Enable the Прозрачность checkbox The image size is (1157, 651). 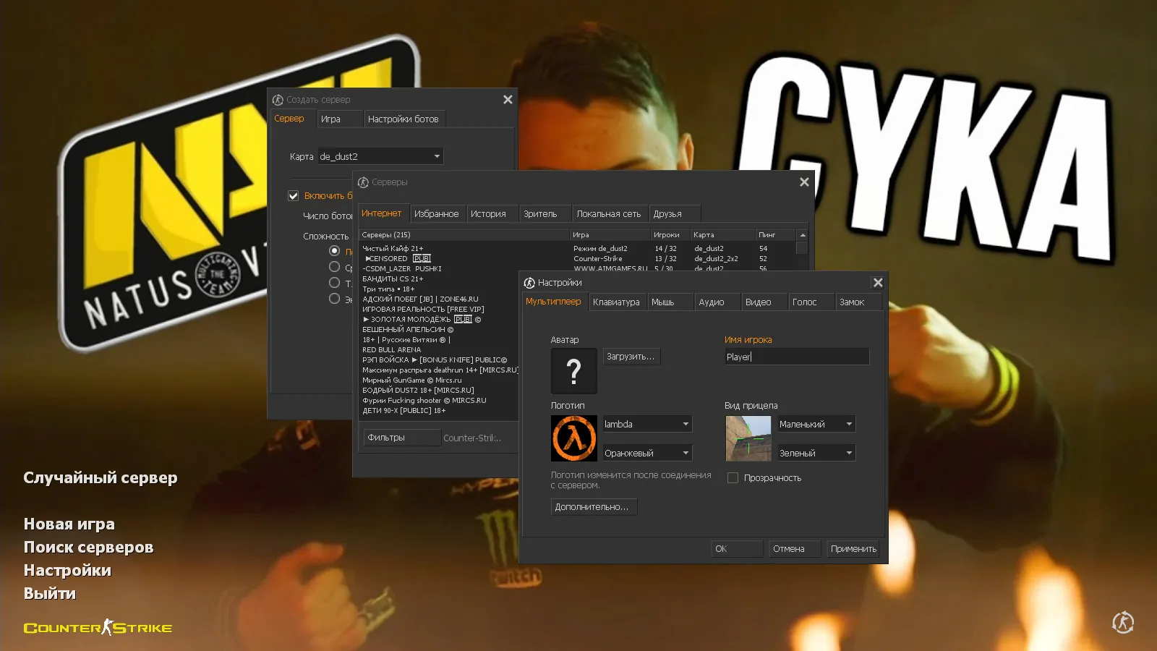pos(733,477)
